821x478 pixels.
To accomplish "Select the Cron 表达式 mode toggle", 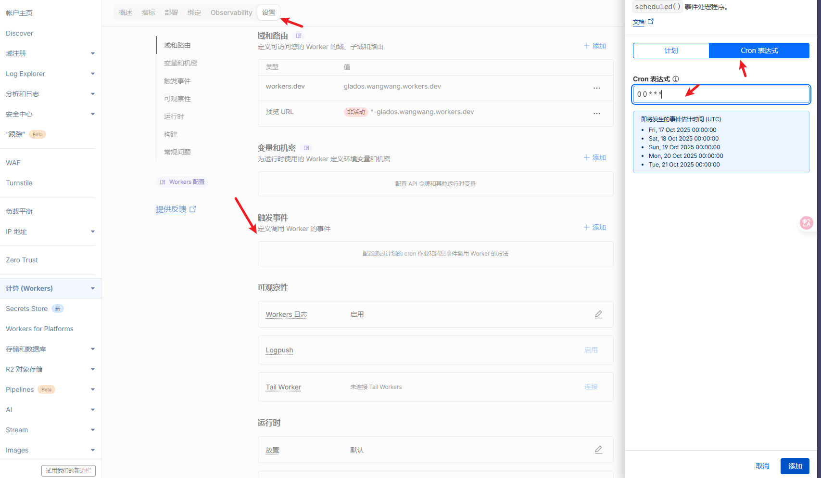I will coord(759,51).
